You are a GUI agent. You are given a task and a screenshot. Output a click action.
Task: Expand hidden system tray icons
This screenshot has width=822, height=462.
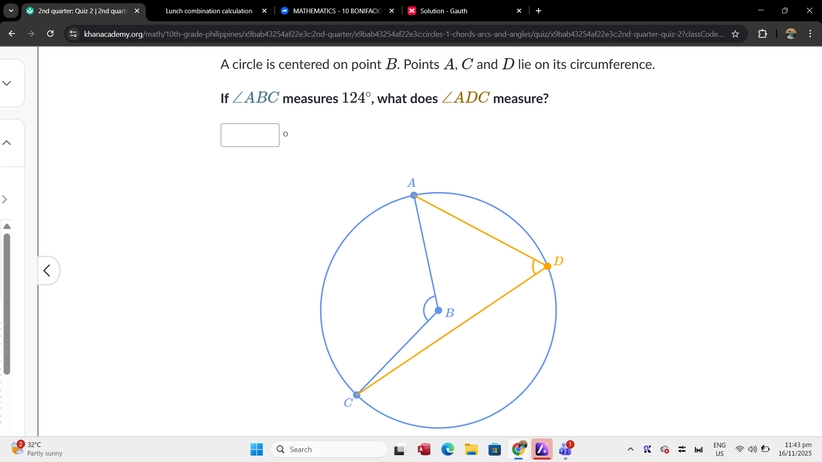click(x=630, y=449)
